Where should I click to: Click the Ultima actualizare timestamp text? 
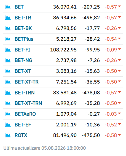pos(45,148)
